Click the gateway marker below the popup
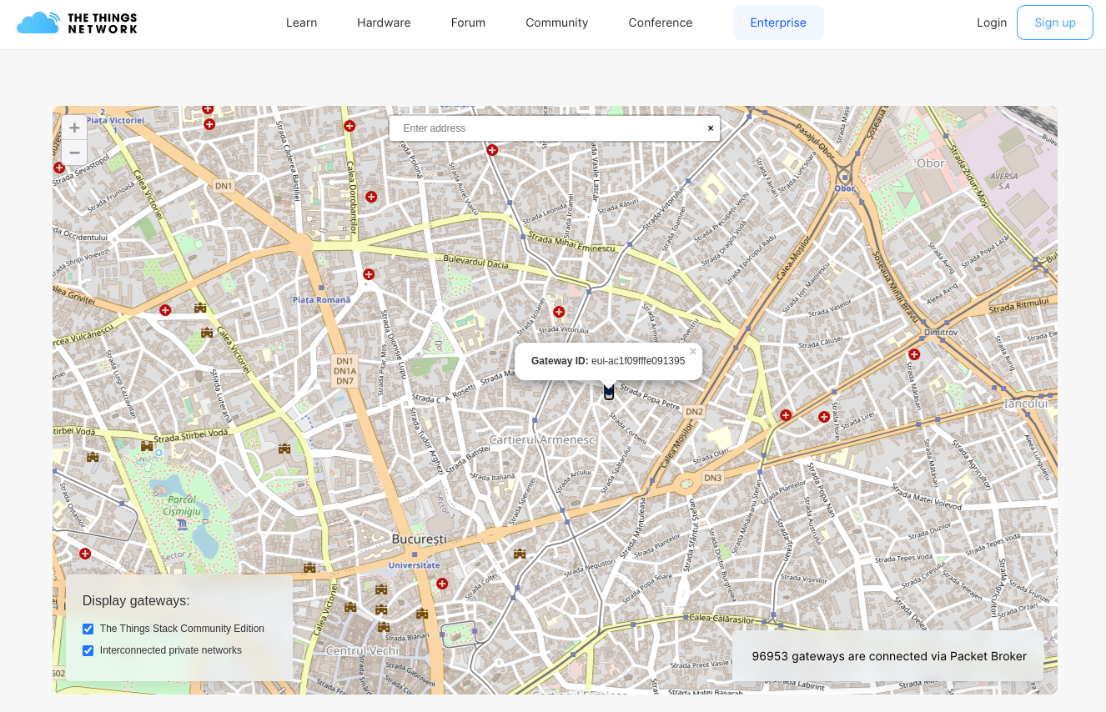This screenshot has width=1106, height=712. [x=609, y=393]
